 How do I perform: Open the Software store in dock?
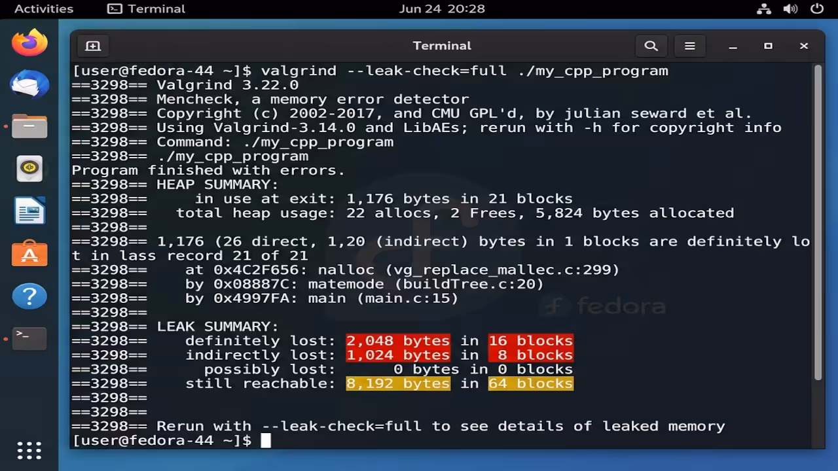(x=29, y=254)
